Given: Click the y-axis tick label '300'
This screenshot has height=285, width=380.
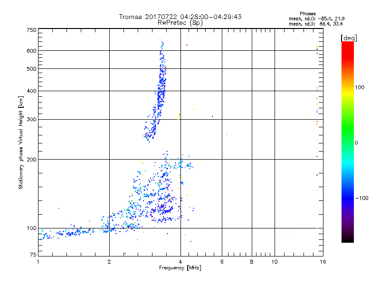Looking at the screenshot, I should click(x=31, y=120).
